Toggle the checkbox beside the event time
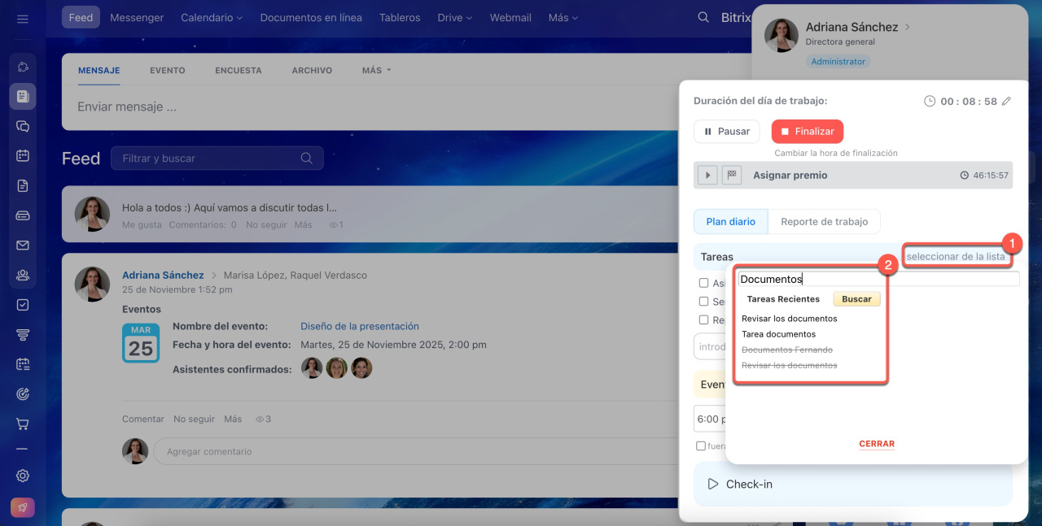 [x=701, y=446]
